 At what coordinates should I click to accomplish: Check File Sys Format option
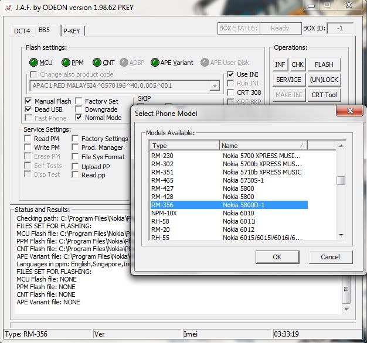75,156
